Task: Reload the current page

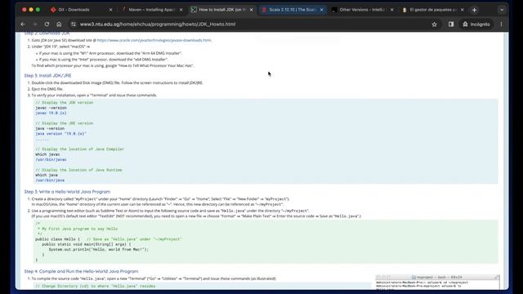Action: (47, 24)
